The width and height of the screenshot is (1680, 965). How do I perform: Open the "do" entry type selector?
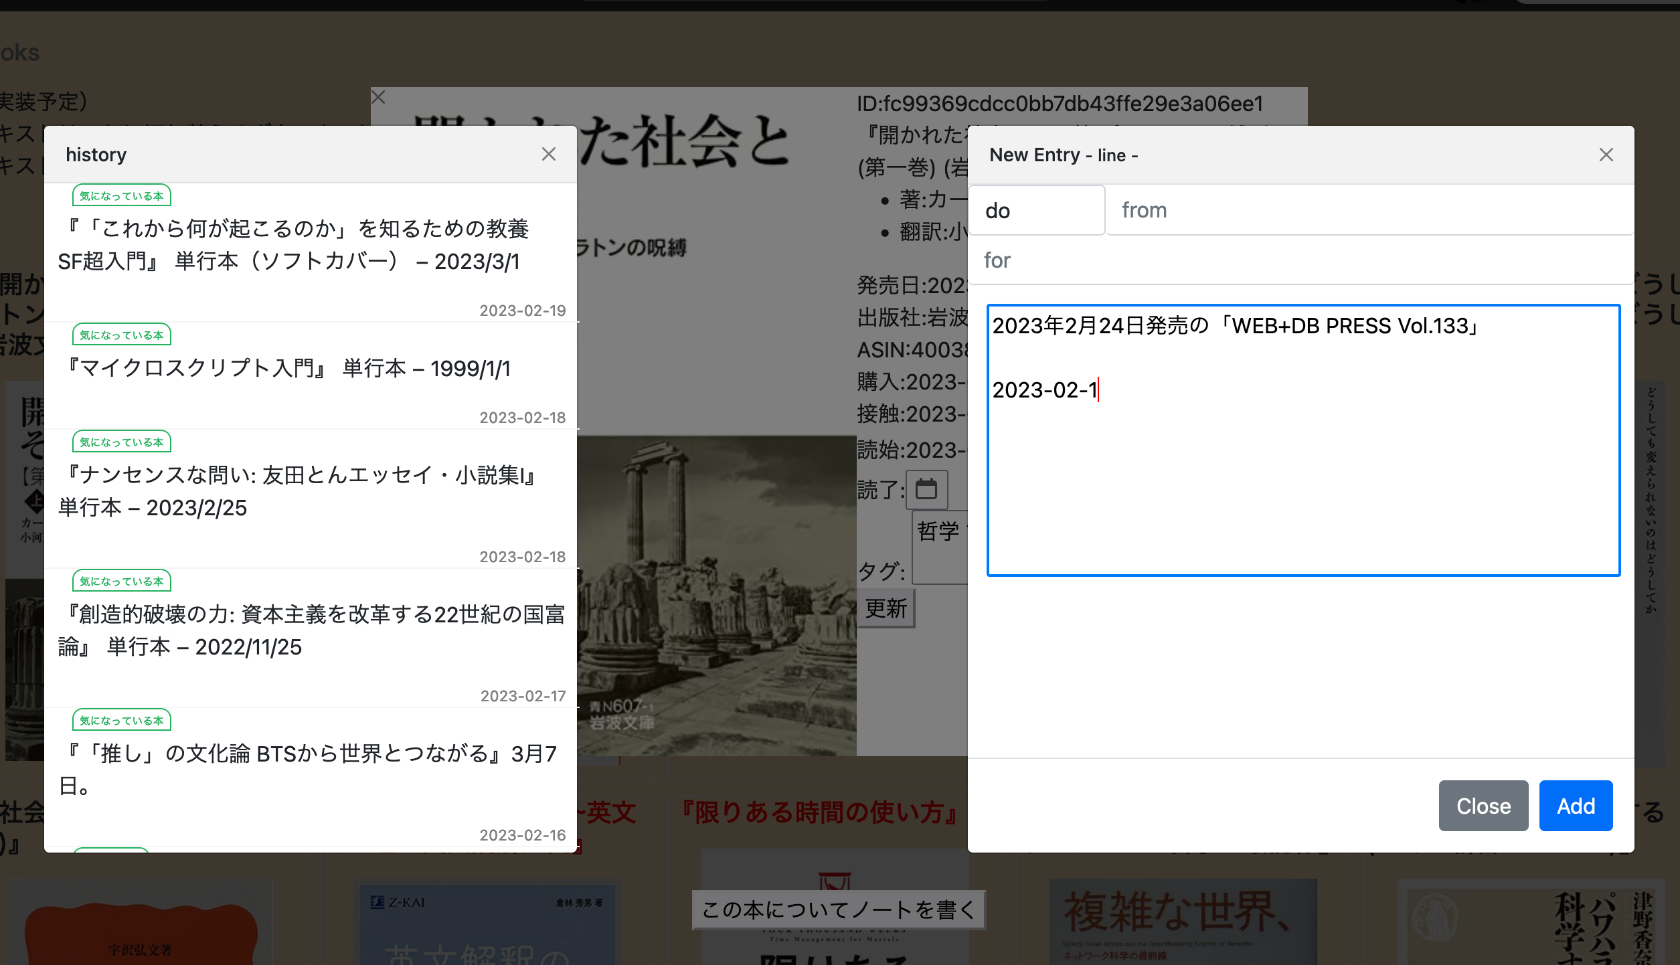coord(1037,209)
